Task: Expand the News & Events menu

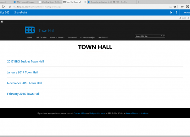Action: coord(57,38)
